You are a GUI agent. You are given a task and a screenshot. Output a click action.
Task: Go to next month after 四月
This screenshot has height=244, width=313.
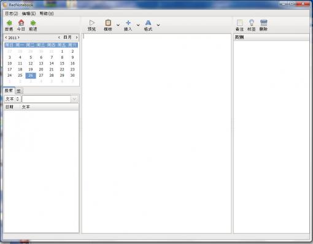[x=77, y=37]
